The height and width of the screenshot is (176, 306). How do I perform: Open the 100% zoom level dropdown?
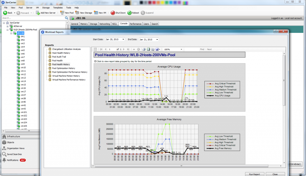pyautogui.click(x=181, y=49)
